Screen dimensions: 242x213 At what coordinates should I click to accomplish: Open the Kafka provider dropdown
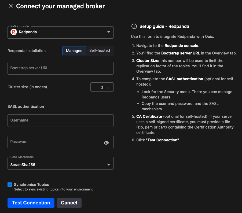[60, 32]
